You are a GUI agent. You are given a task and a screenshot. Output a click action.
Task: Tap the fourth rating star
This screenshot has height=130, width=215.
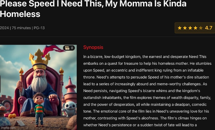pyautogui.click(x=195, y=28)
